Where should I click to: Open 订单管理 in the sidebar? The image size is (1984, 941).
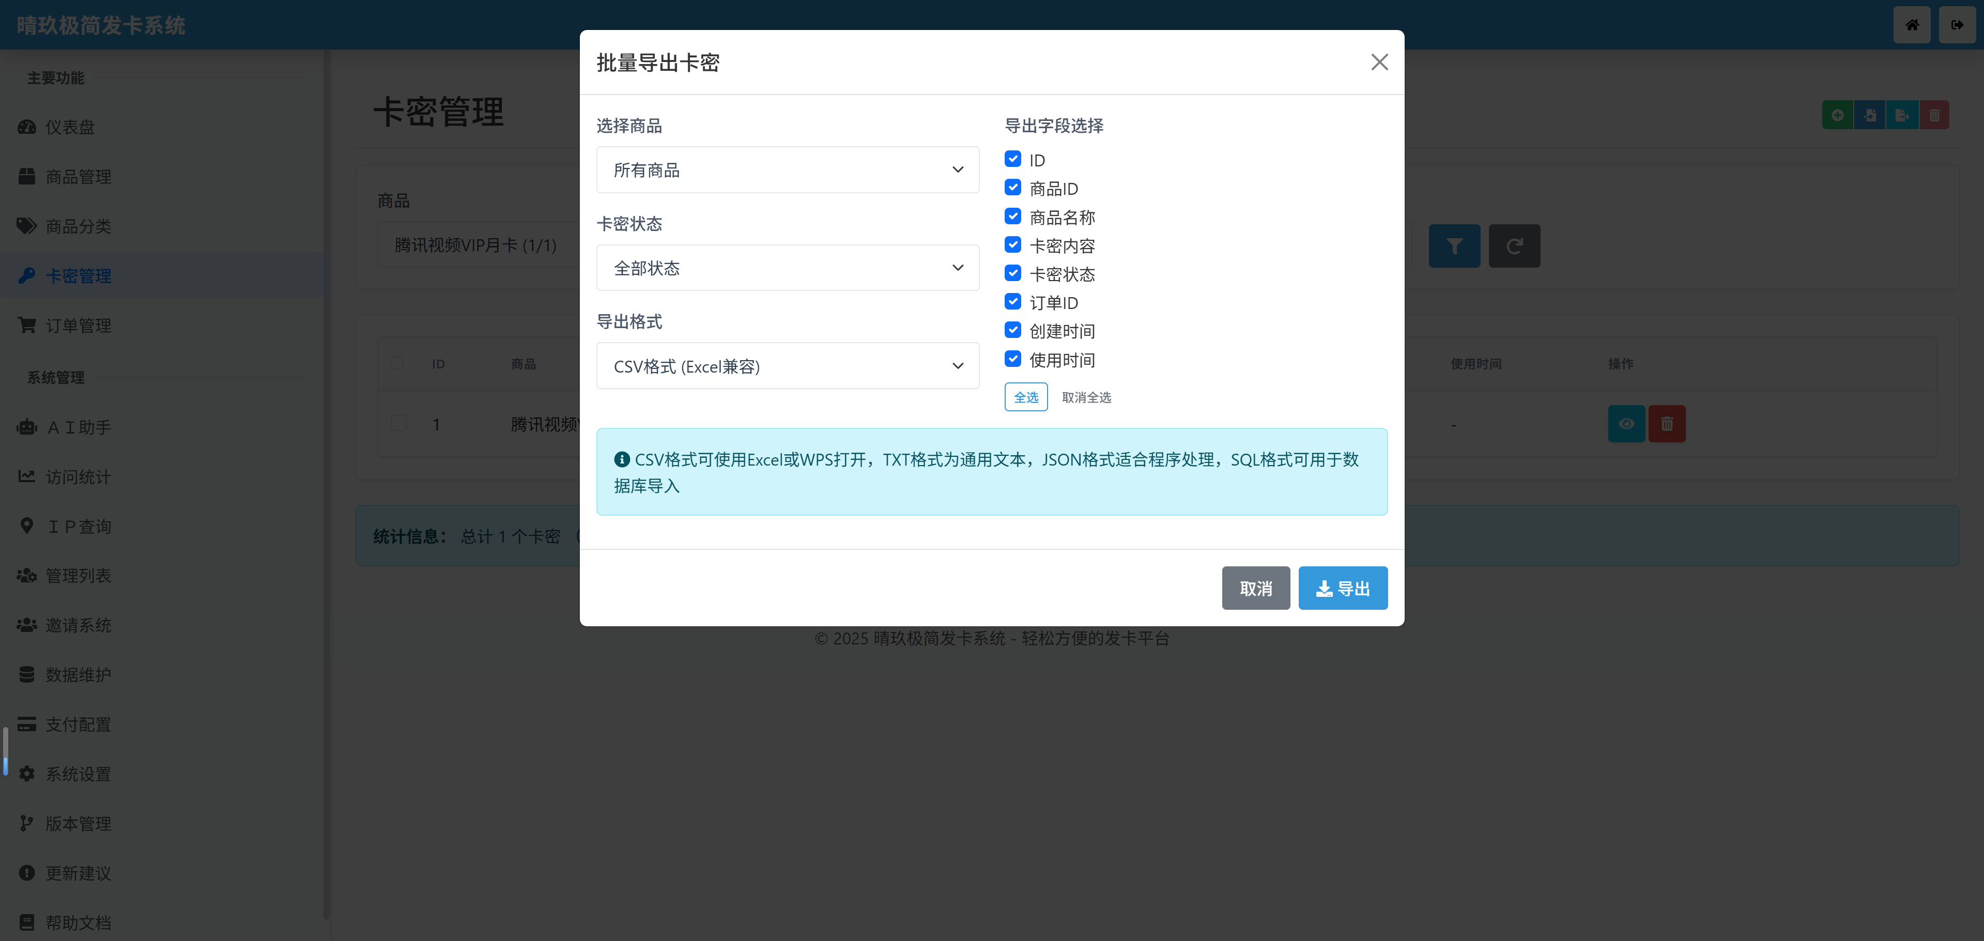coord(162,326)
